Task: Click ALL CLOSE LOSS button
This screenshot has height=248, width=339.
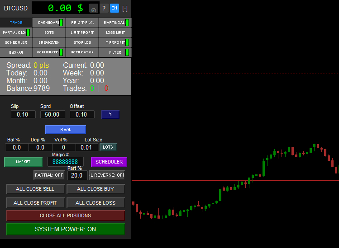Action: 95,203
